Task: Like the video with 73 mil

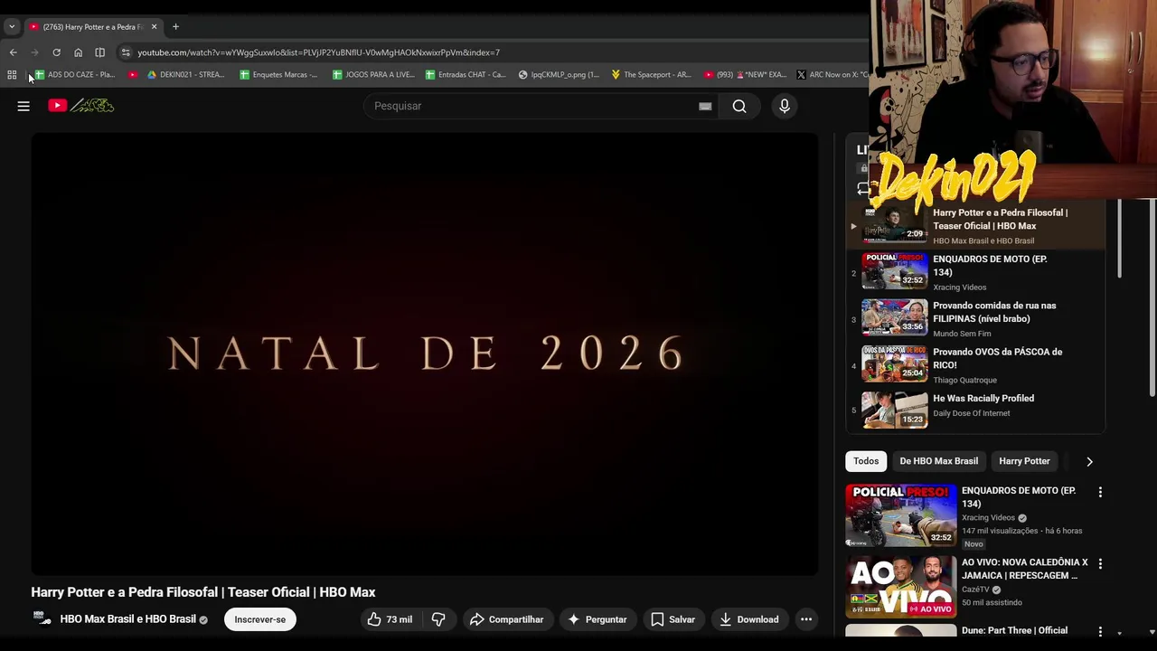Action: [390, 619]
